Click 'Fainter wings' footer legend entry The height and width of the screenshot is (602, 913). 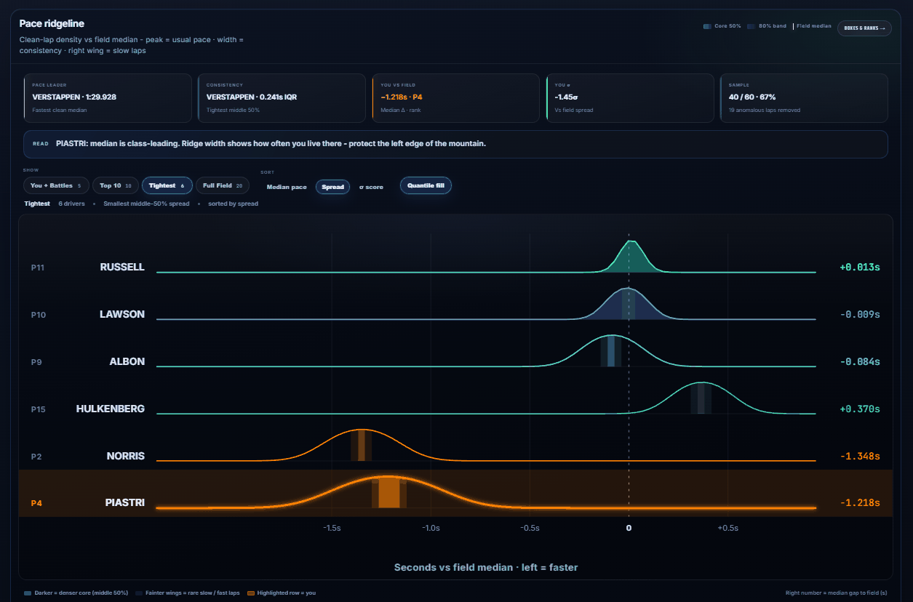click(188, 593)
